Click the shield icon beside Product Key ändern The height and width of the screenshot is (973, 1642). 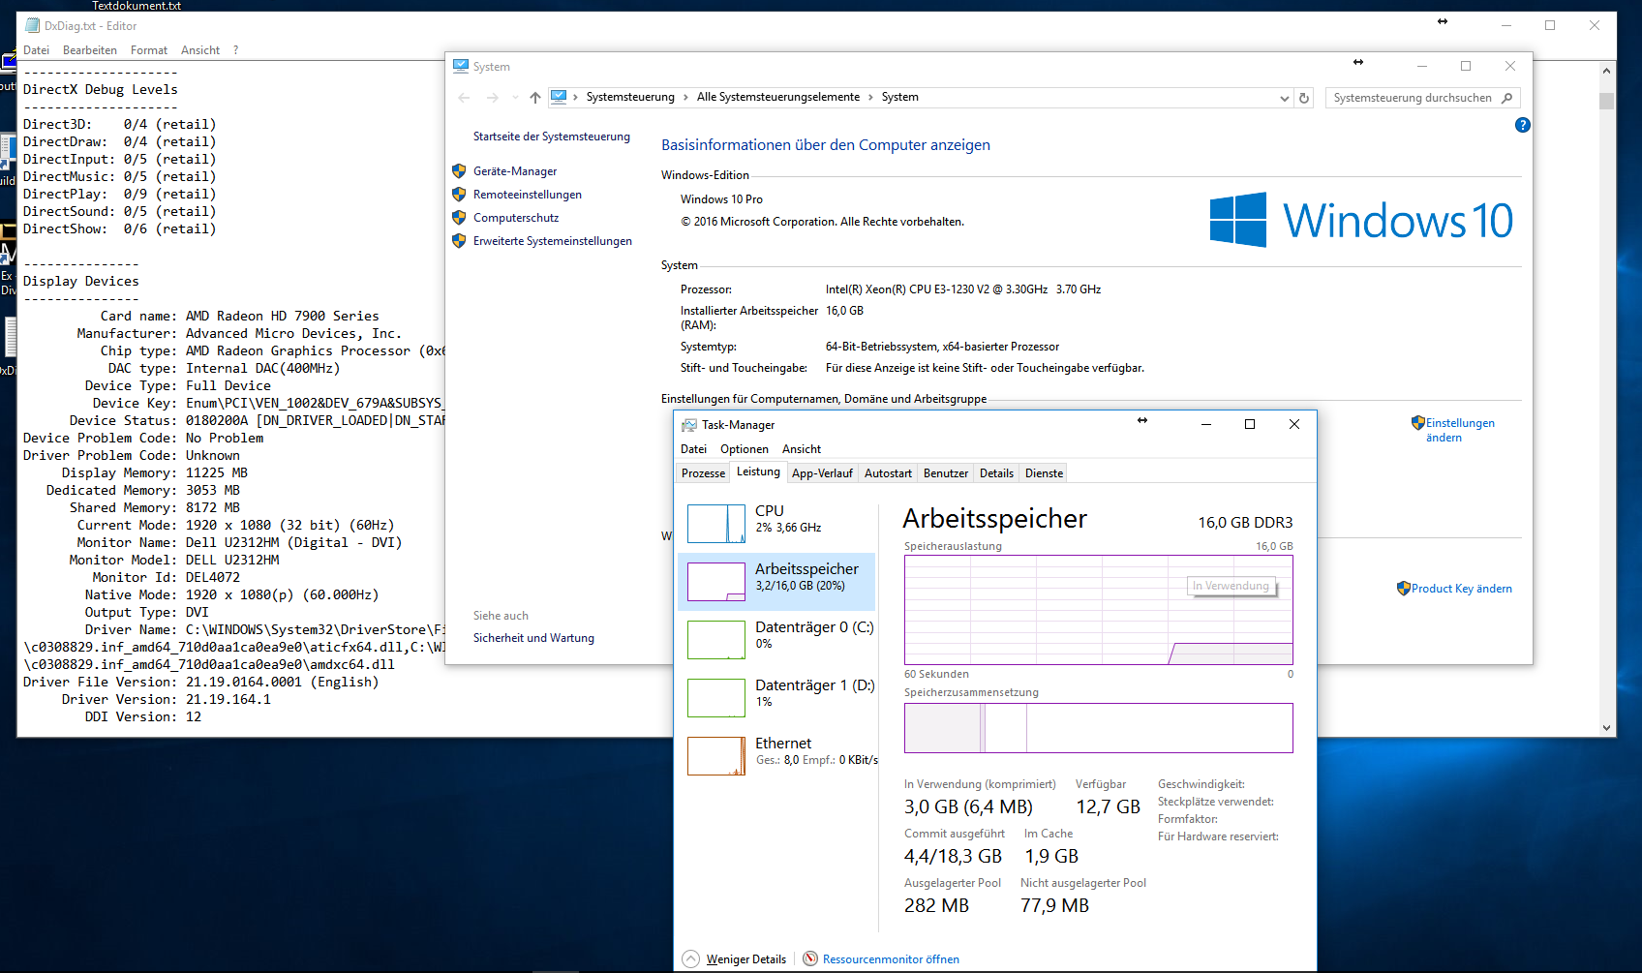pyautogui.click(x=1404, y=589)
